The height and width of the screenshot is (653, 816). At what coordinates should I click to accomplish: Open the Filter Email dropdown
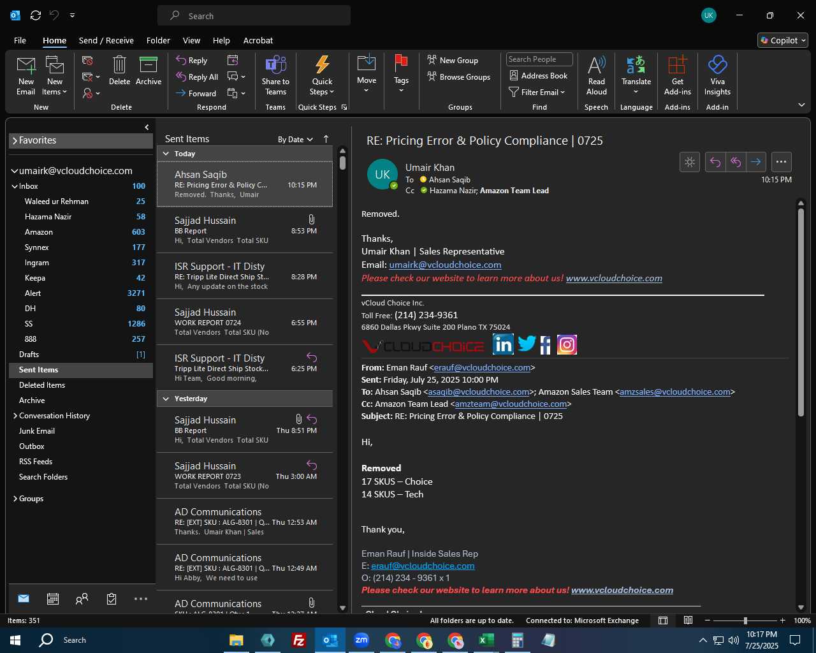(537, 92)
